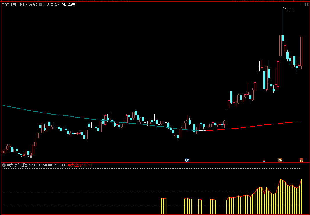The height and width of the screenshot is (215, 310).
Task: Click the 4.56 high price label
Action: point(290,9)
